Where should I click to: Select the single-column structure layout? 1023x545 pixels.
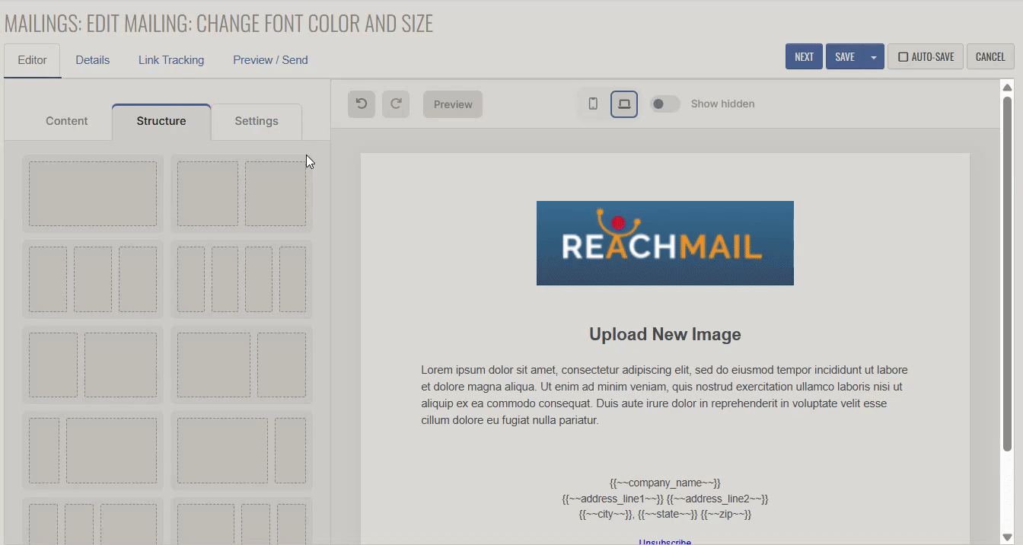[93, 193]
